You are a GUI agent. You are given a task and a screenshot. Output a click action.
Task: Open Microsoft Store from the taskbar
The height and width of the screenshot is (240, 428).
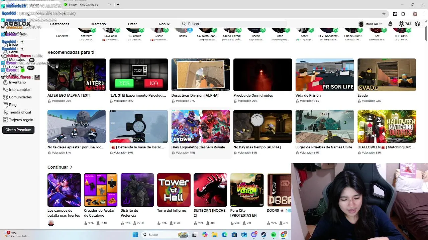234,235
